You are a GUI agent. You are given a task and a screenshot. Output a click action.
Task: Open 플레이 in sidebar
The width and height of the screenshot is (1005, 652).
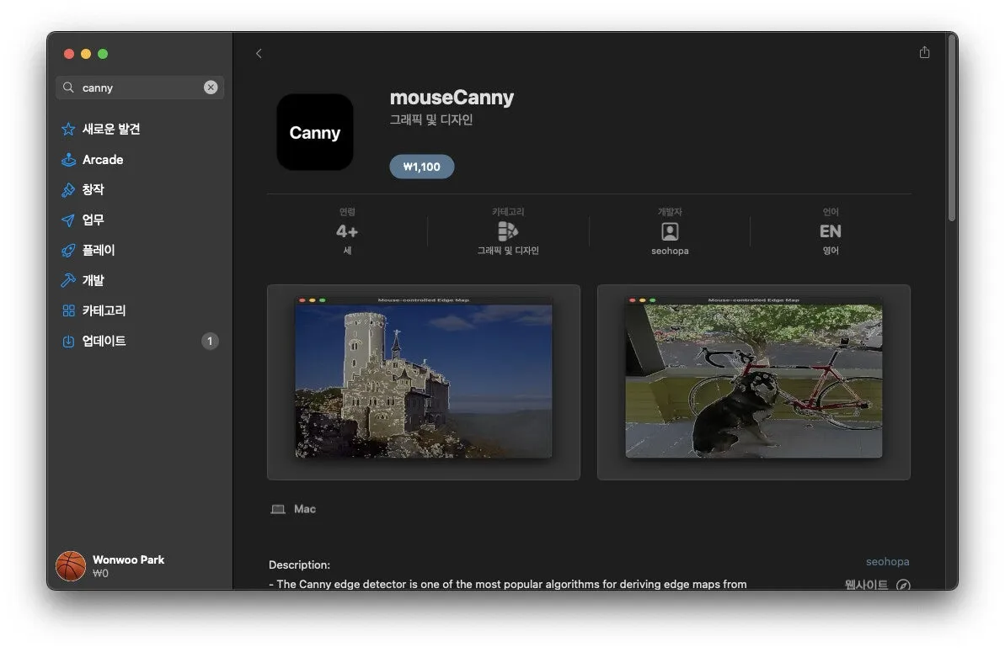click(x=140, y=250)
